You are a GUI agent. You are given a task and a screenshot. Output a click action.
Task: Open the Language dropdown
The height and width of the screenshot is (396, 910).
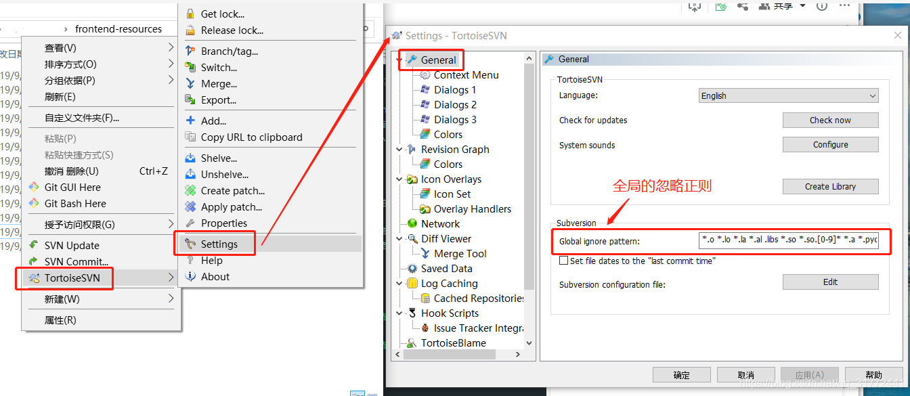(x=789, y=95)
